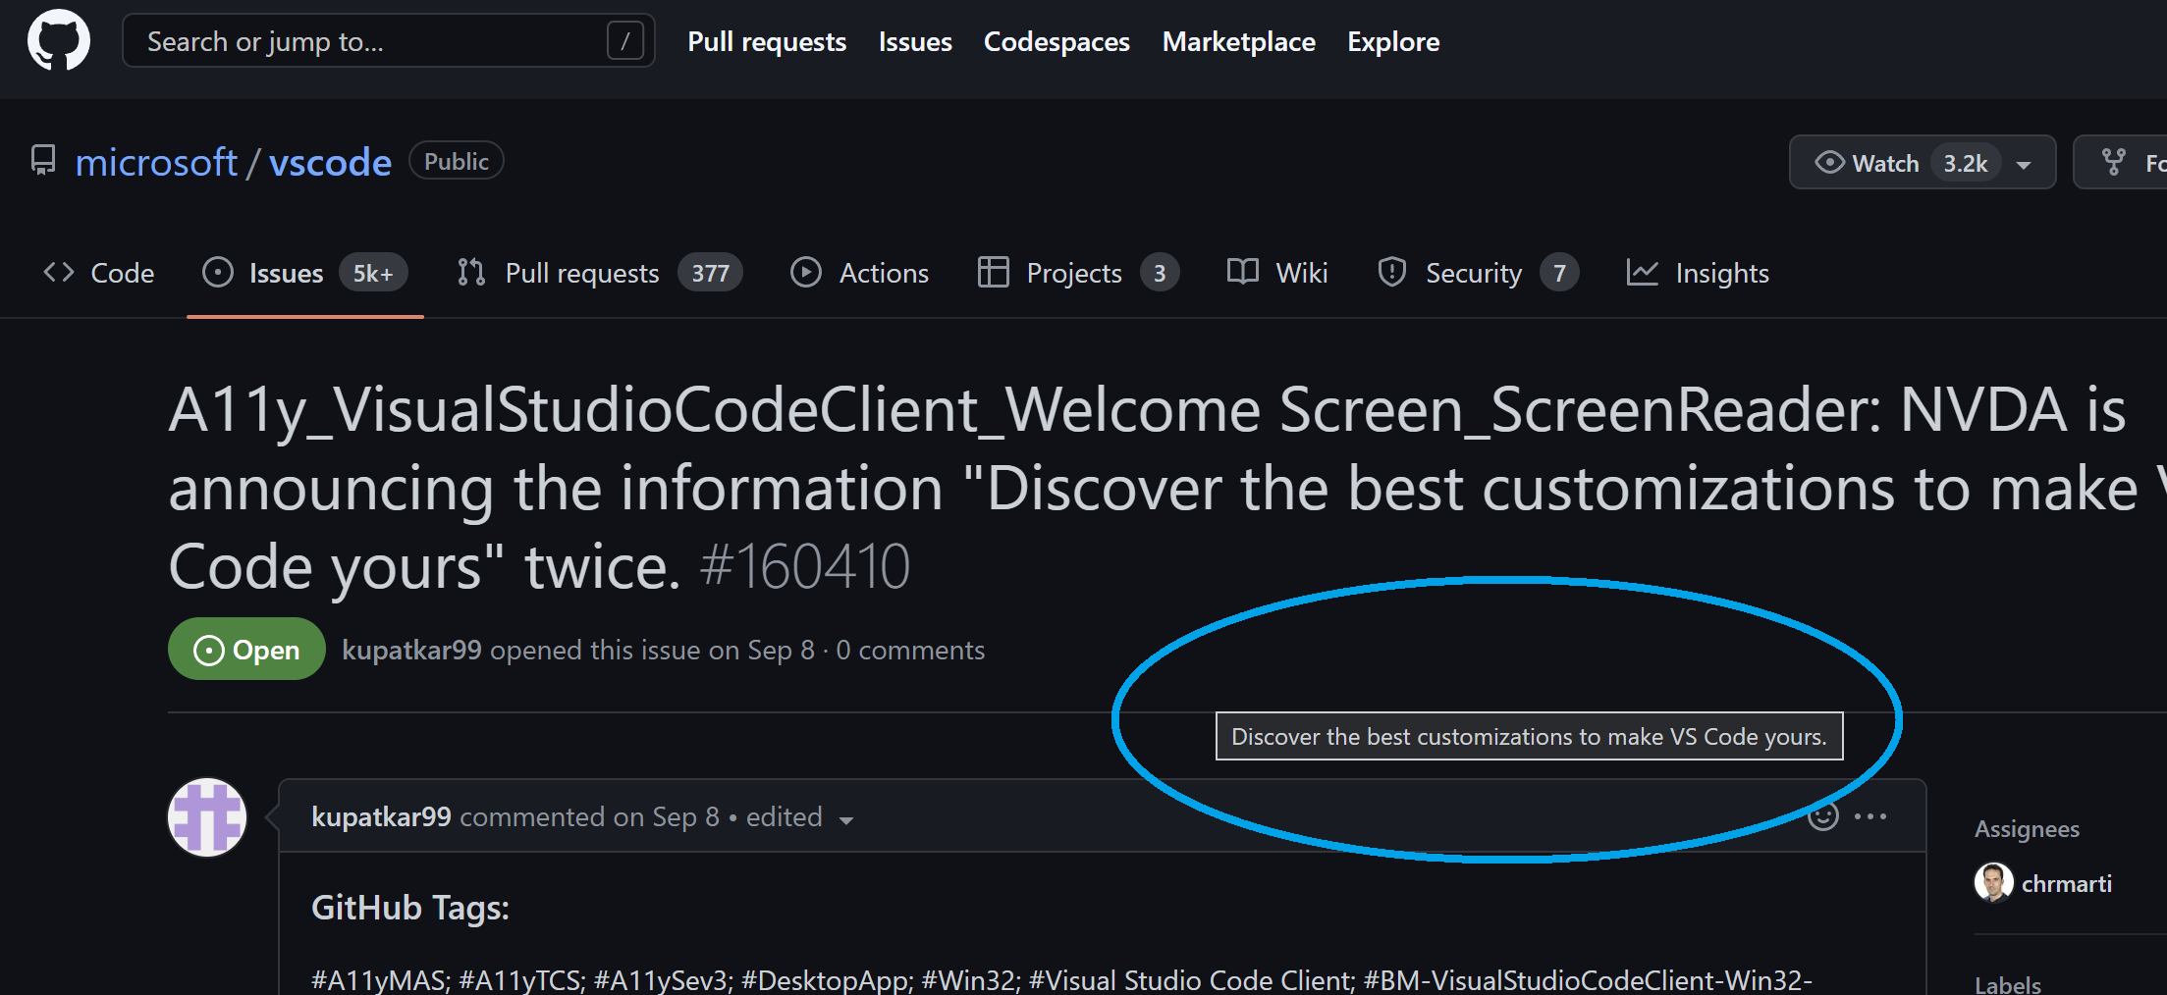Viewport: 2167px width, 995px height.
Task: Click the Security shield icon
Action: coord(1391,272)
